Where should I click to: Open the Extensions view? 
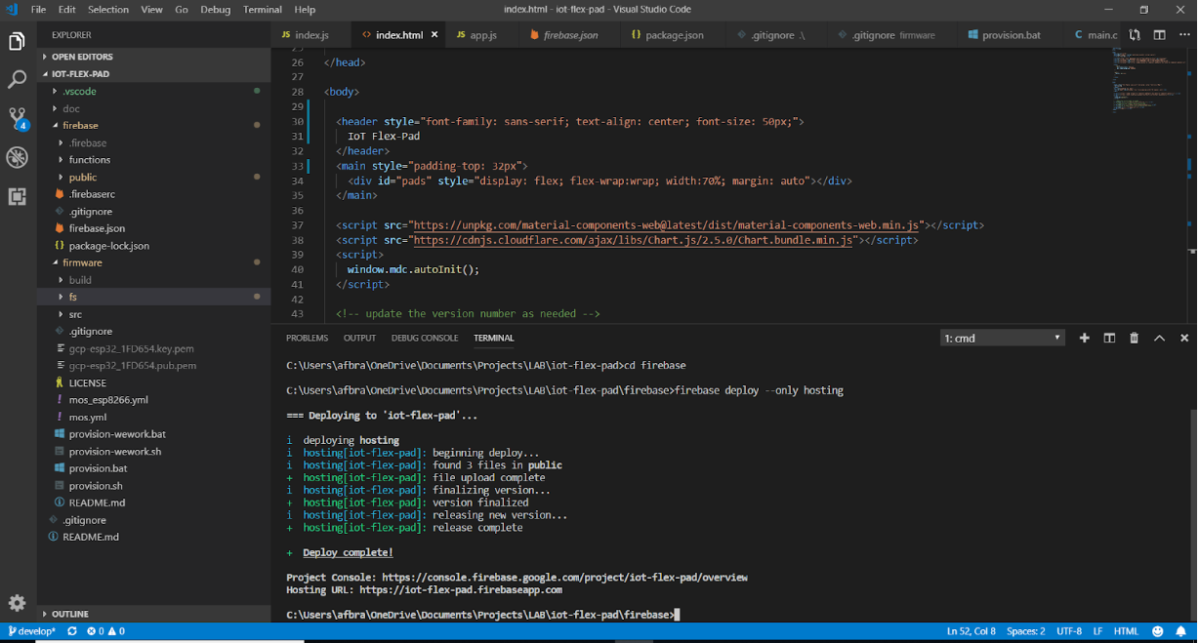pos(17,196)
